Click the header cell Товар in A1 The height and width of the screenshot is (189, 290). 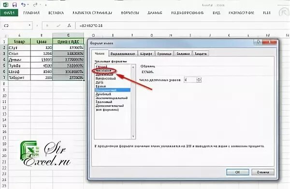click(19, 41)
